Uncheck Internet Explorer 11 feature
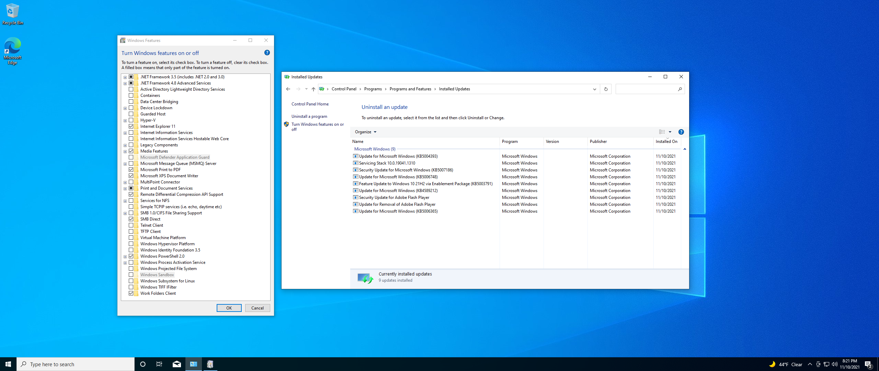The image size is (879, 371). (x=131, y=126)
